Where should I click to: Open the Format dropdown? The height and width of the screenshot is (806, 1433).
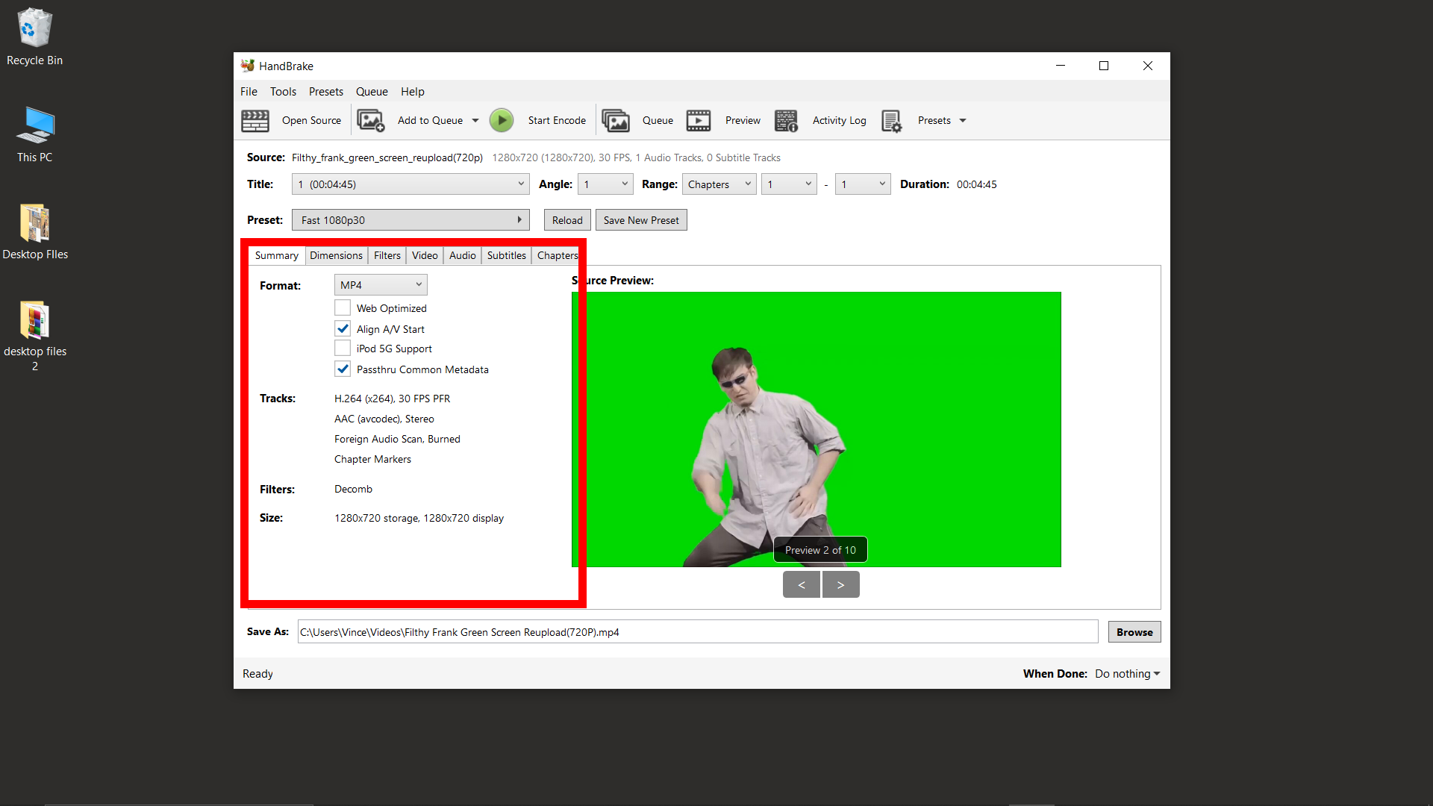tap(380, 284)
